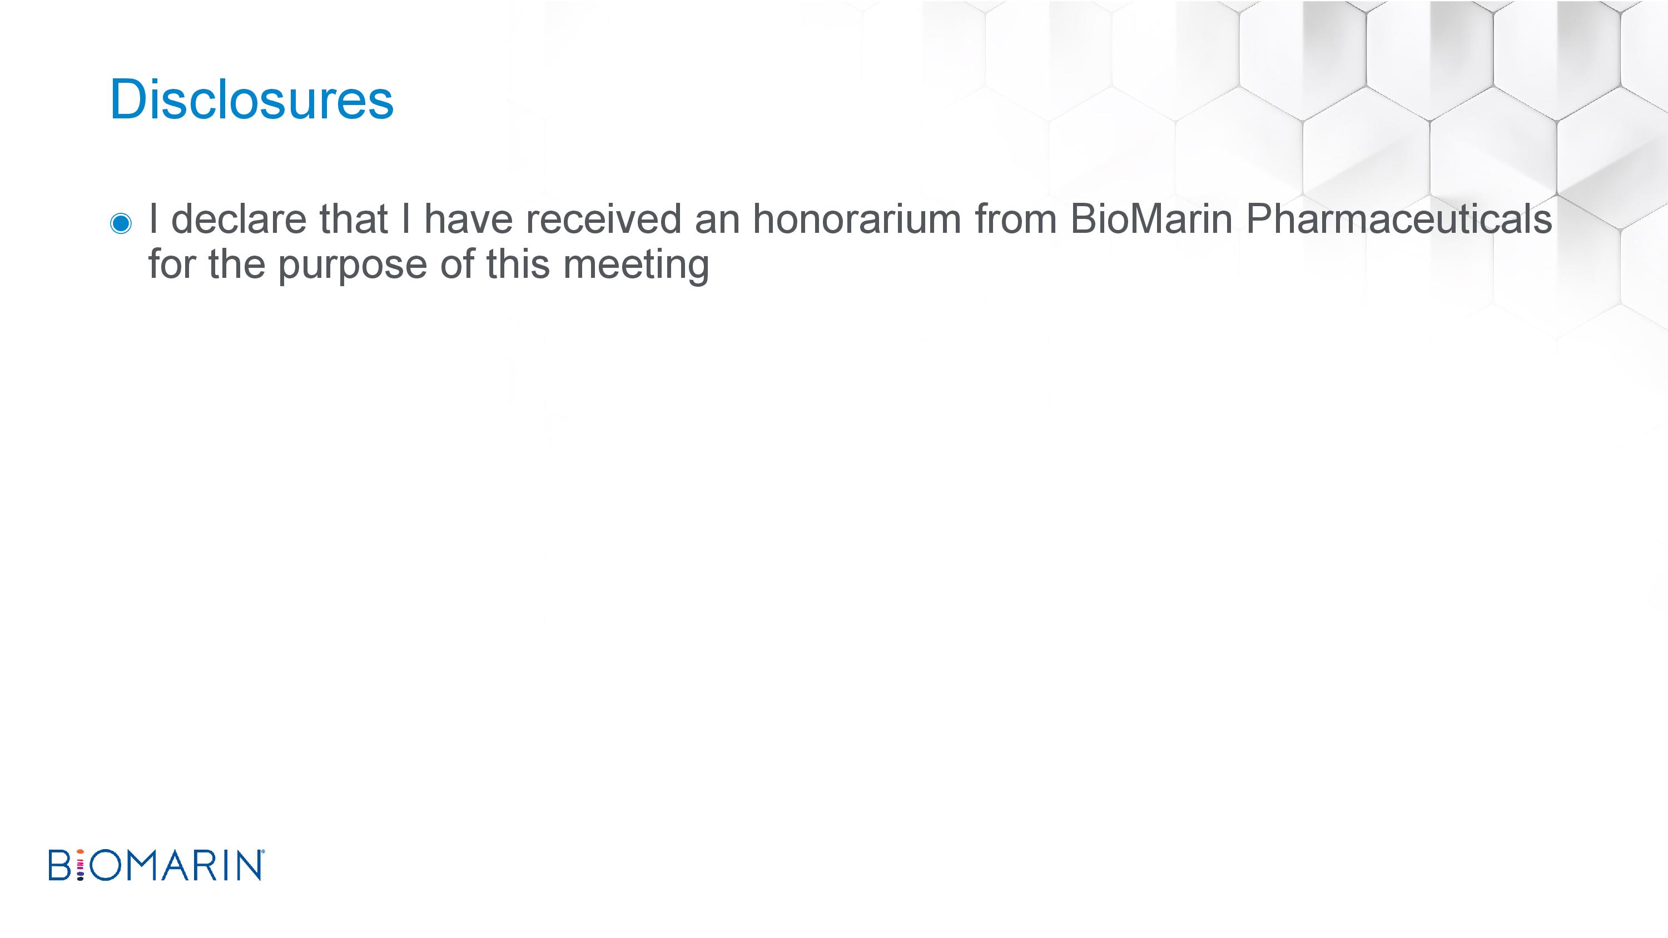The height and width of the screenshot is (938, 1668).
Task: Click the word 'meeting' on second line
Action: click(636, 266)
